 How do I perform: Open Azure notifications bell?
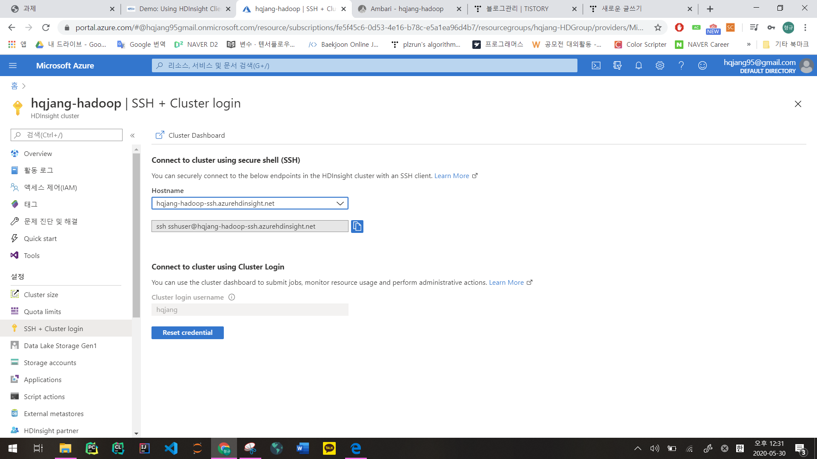click(639, 65)
